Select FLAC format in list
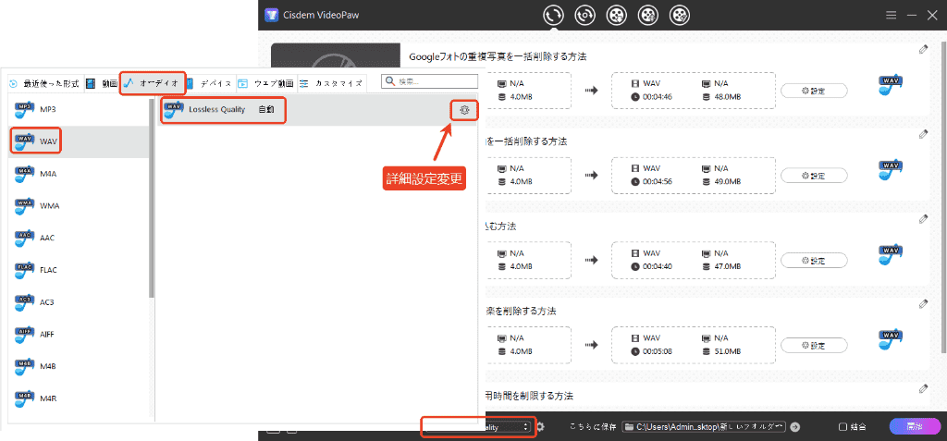 click(x=79, y=269)
